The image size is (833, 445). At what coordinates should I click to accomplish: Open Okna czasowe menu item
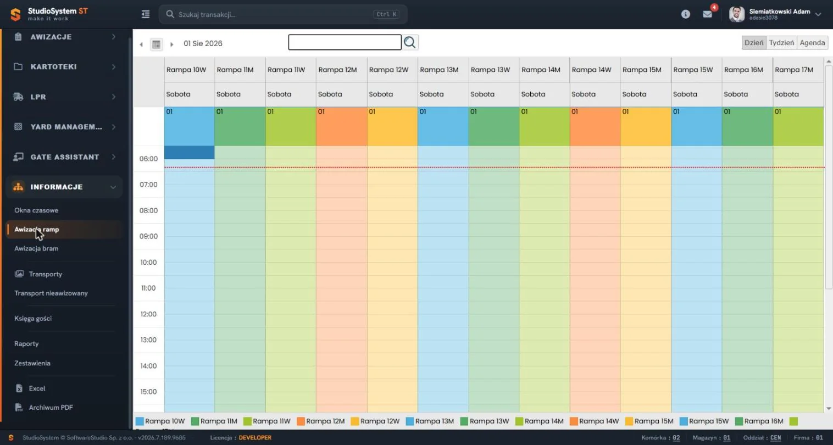pos(36,210)
